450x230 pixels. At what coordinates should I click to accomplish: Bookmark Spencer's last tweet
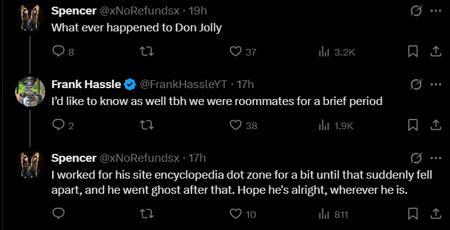tap(413, 213)
